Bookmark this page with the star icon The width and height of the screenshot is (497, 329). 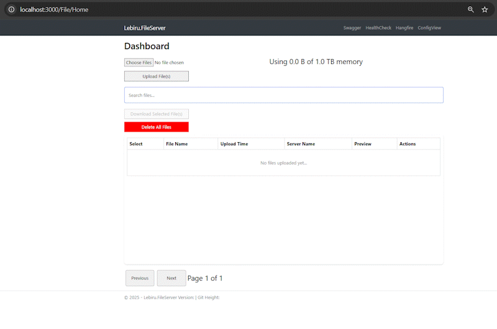click(x=485, y=9)
